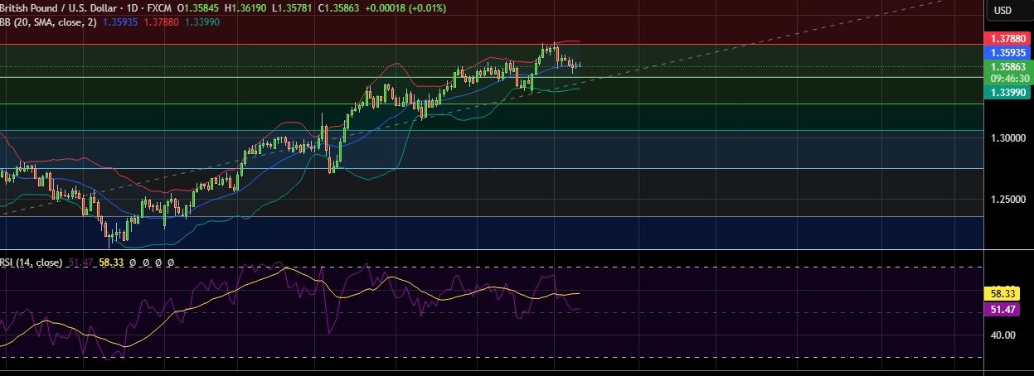Click the blue BB basis value 1.35935 in legend
1034x376 pixels.
[x=119, y=22]
